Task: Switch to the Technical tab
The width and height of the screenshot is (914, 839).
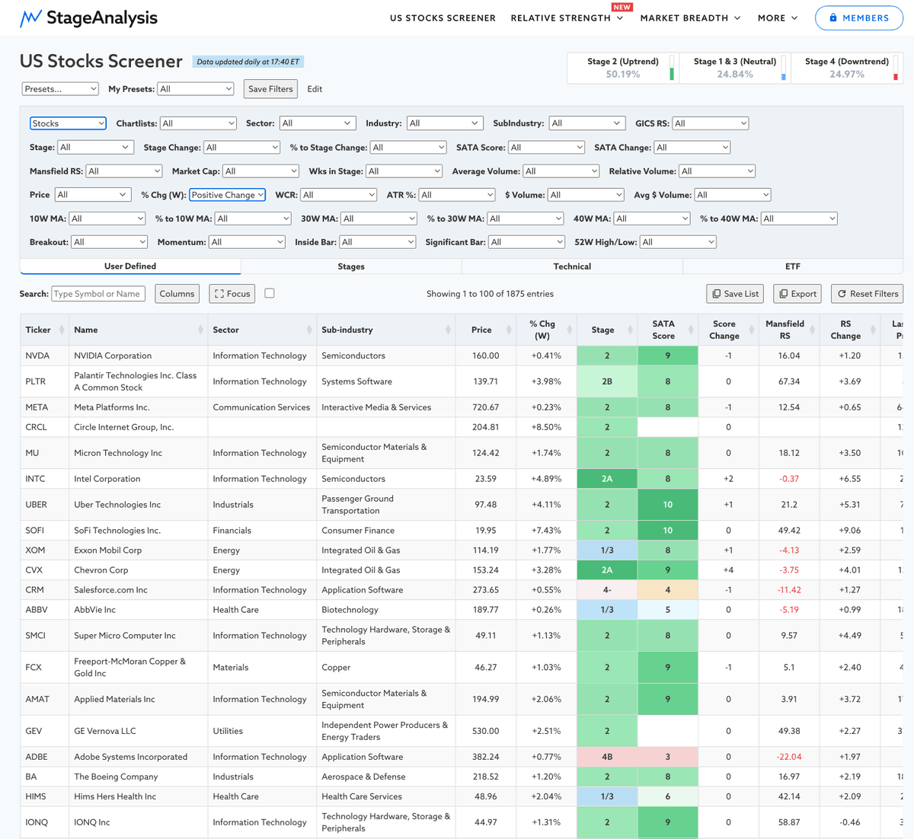Action: [572, 266]
